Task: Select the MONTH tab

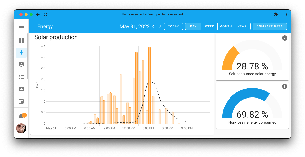Action: coord(226,26)
